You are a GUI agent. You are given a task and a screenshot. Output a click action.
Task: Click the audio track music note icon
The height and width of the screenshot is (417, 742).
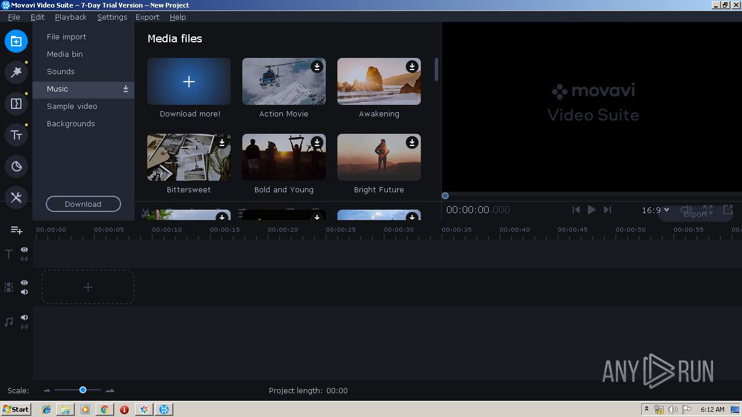[x=9, y=322]
